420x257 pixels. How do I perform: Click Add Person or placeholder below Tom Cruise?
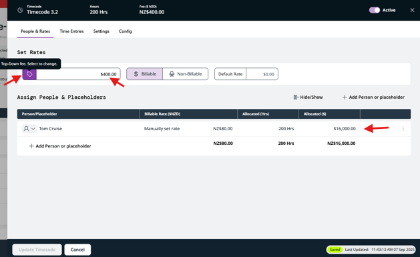(x=60, y=146)
